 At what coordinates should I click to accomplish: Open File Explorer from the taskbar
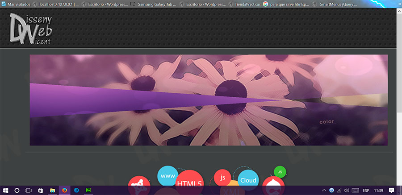[52, 190]
